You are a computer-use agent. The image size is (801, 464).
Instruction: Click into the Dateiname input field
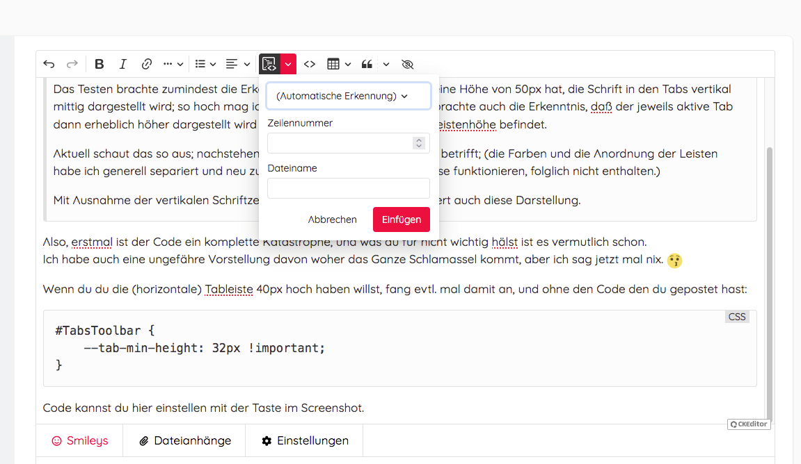[x=348, y=188]
